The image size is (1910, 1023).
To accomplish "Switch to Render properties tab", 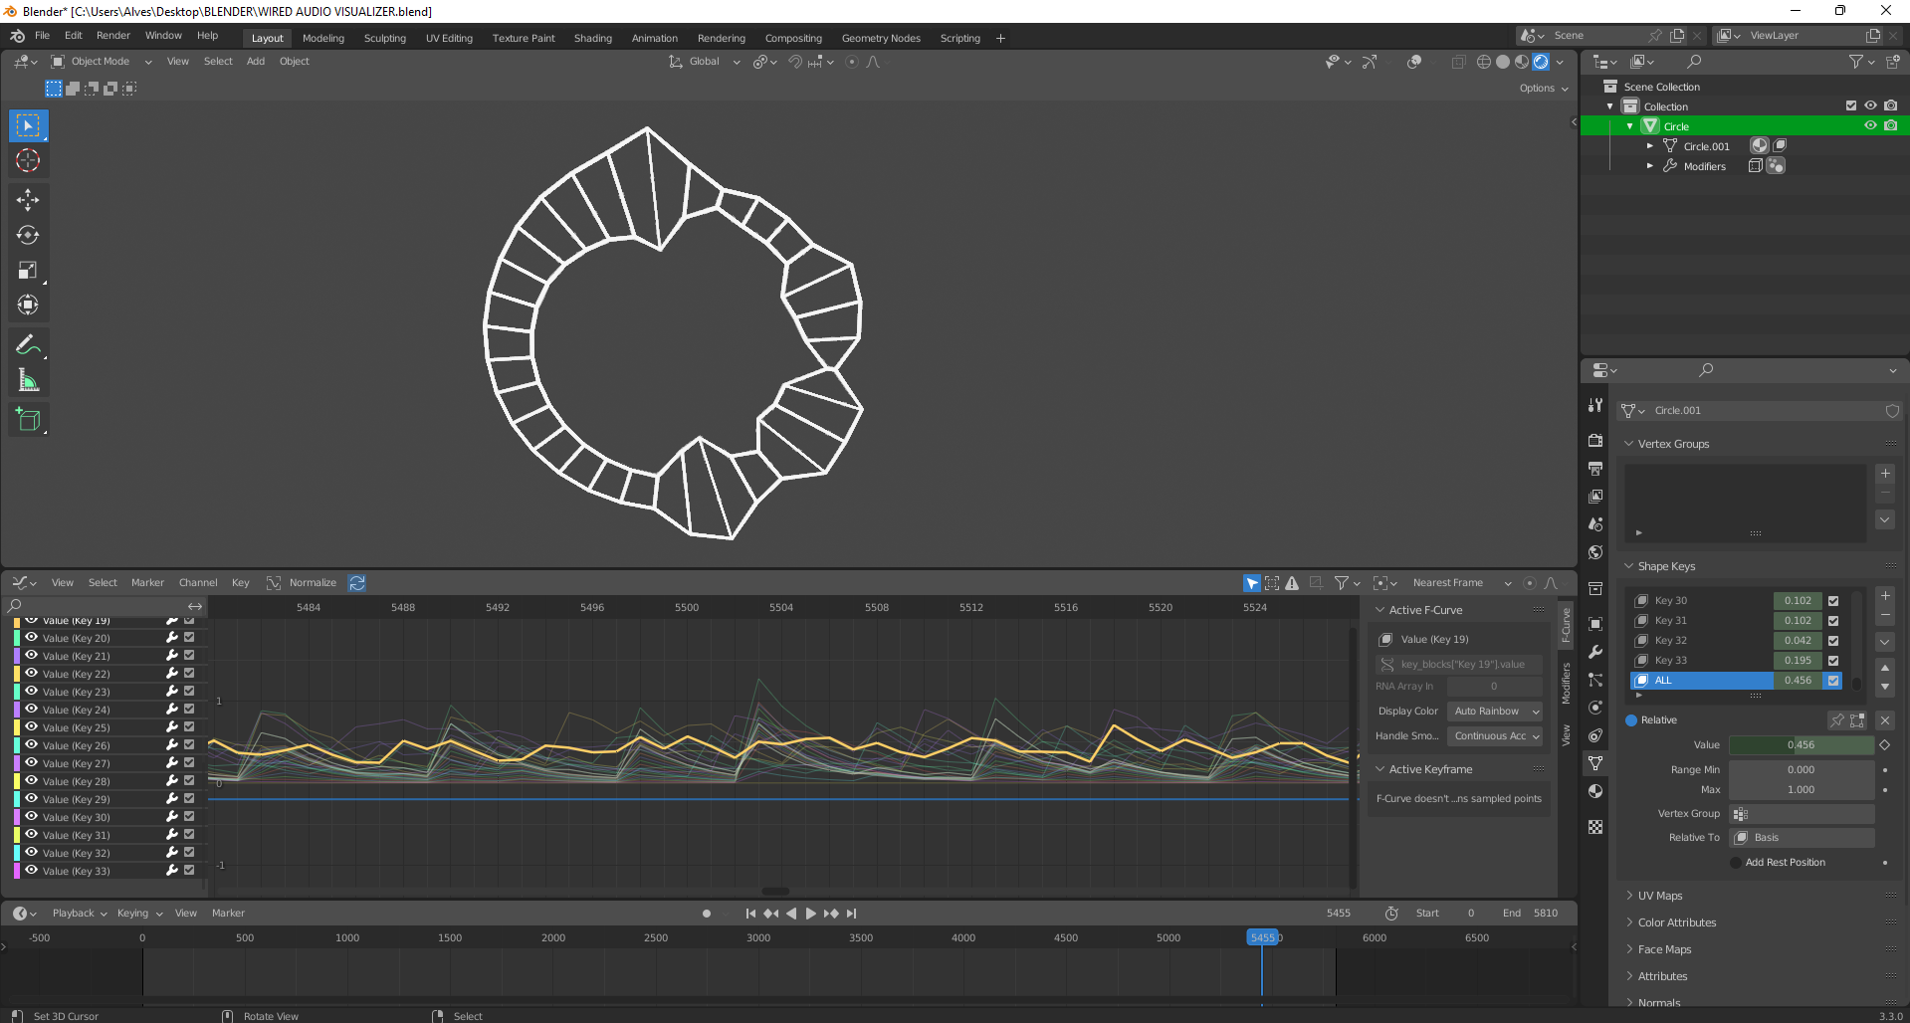I will click(x=1595, y=440).
